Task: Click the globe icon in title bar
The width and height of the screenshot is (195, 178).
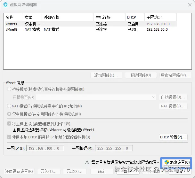Action: [5, 4]
